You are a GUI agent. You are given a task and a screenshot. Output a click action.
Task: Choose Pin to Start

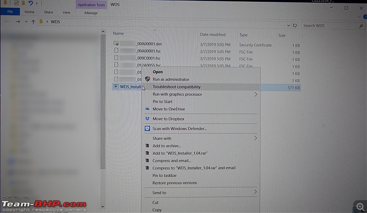[x=162, y=102]
